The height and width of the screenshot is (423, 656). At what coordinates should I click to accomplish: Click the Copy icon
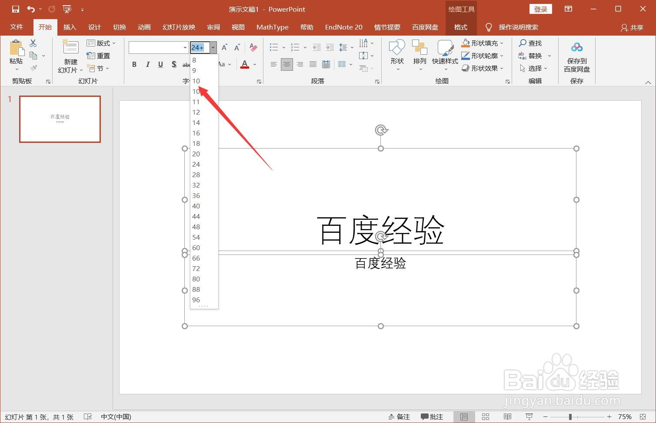pos(33,55)
